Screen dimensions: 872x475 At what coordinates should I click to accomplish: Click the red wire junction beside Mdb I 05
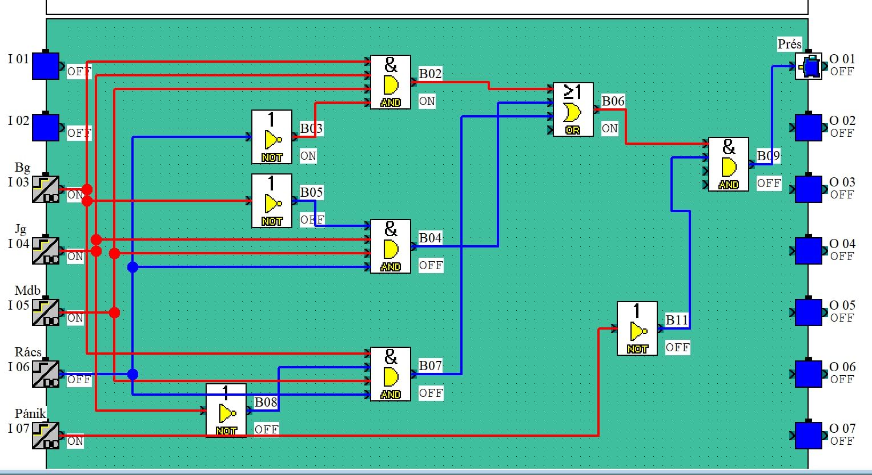114,312
